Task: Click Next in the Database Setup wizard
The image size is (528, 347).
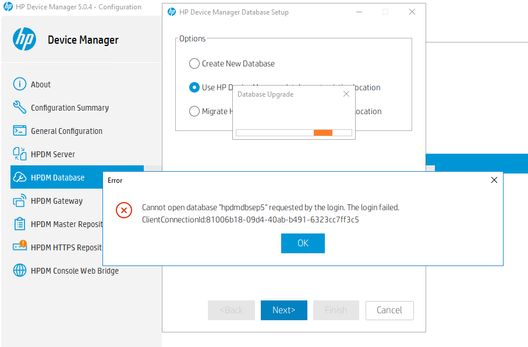Action: click(284, 310)
